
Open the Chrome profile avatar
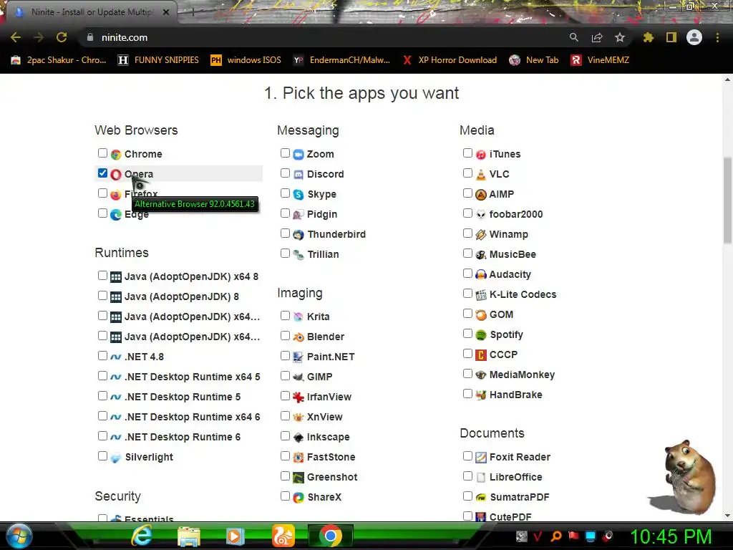pos(694,37)
